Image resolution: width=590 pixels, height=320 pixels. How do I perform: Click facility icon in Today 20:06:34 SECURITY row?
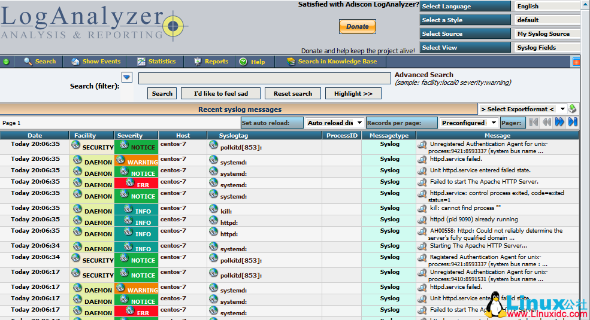(76, 258)
